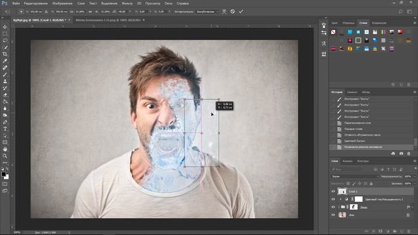
Task: Toggle relative positioning triangle in options bar
Action: (x=46, y=12)
